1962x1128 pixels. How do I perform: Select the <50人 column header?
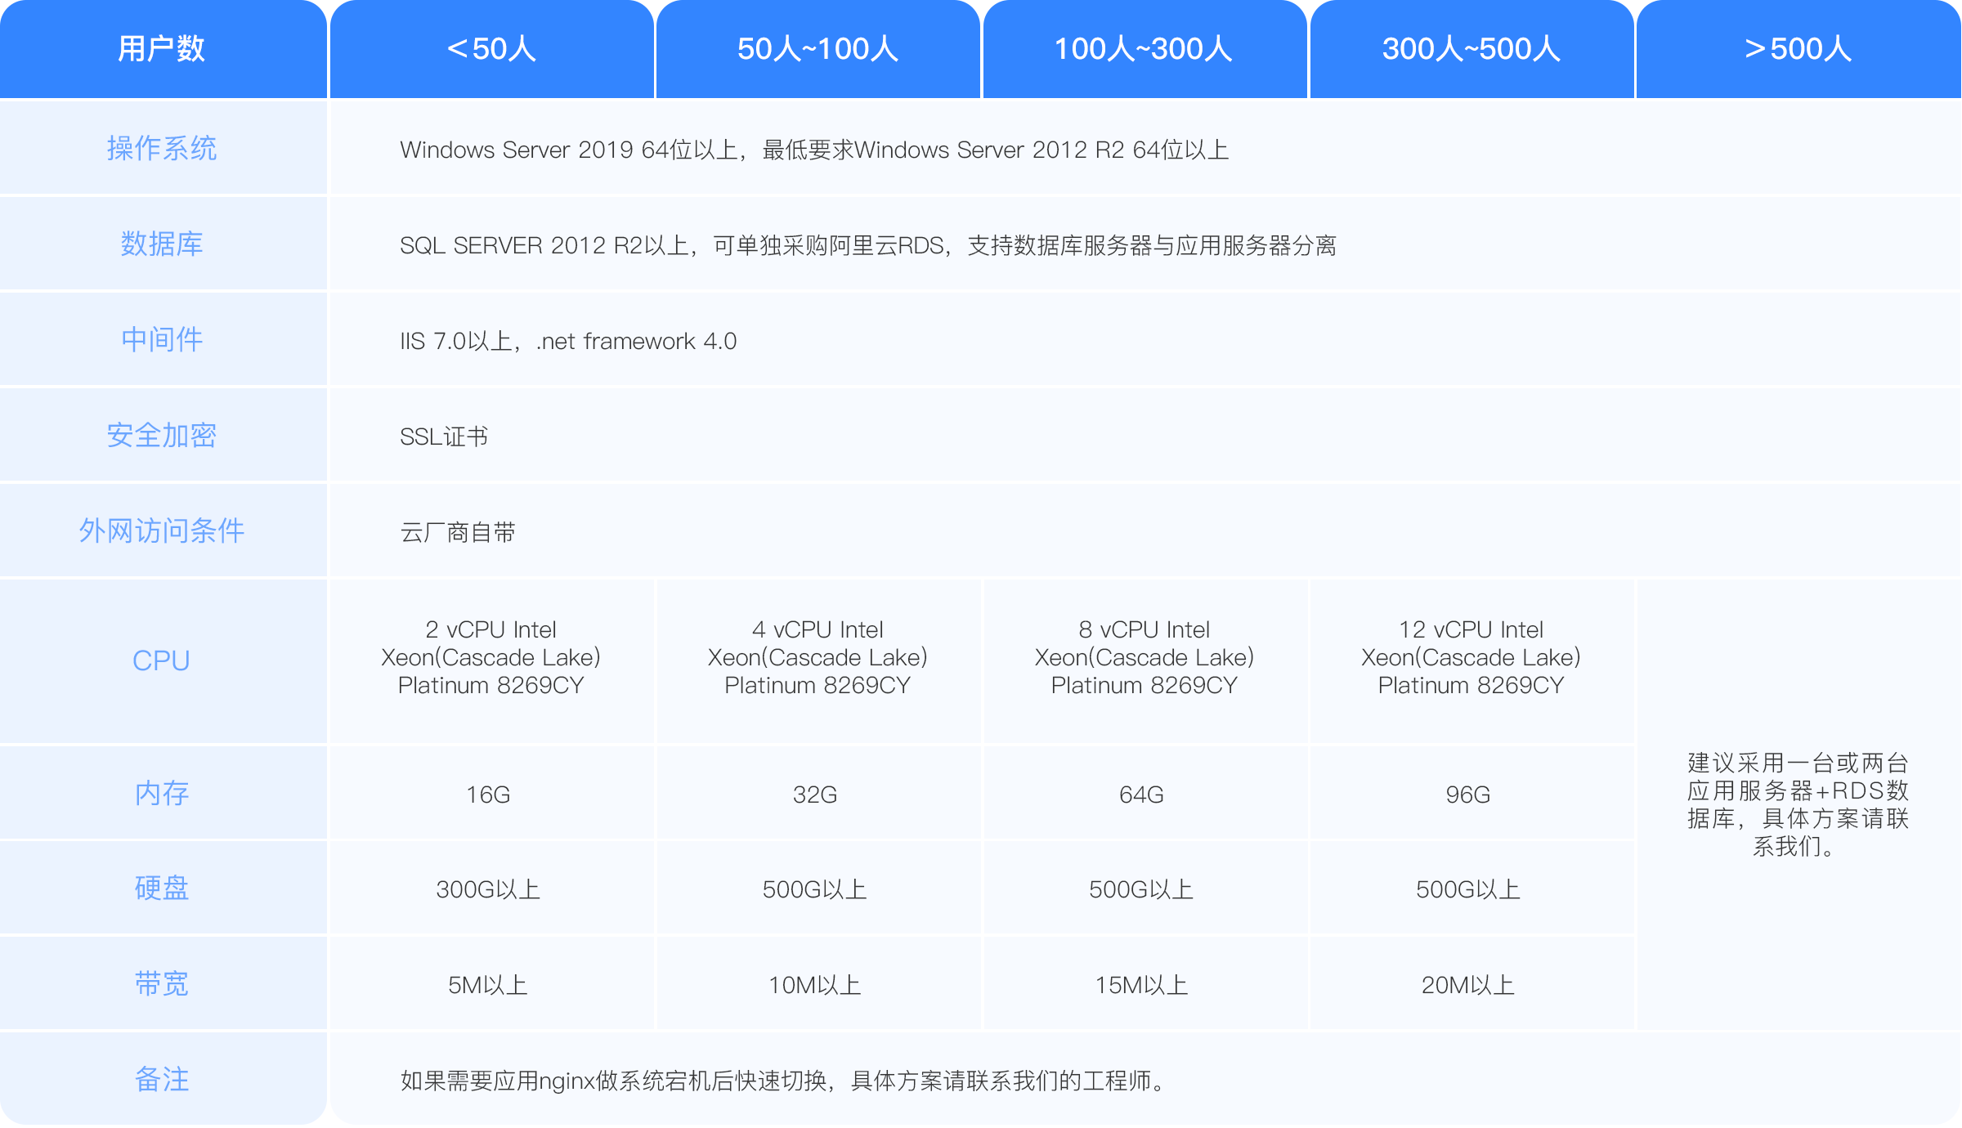(x=491, y=49)
